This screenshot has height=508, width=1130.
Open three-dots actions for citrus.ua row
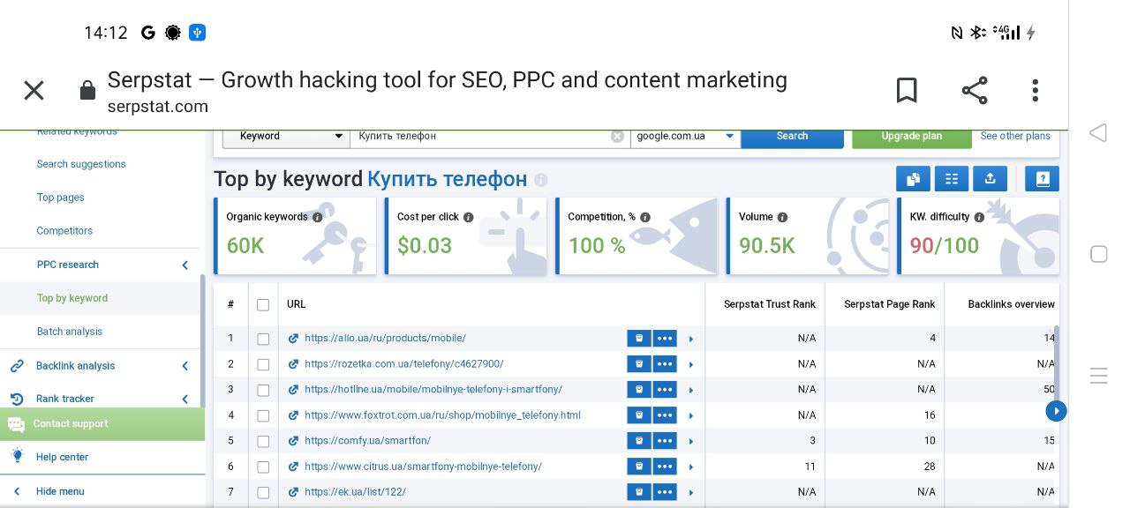665,467
